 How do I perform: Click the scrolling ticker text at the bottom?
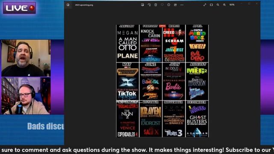(x=137, y=150)
